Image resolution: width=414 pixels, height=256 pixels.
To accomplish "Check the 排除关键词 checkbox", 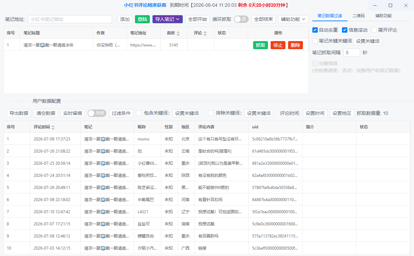I will 211,113.
